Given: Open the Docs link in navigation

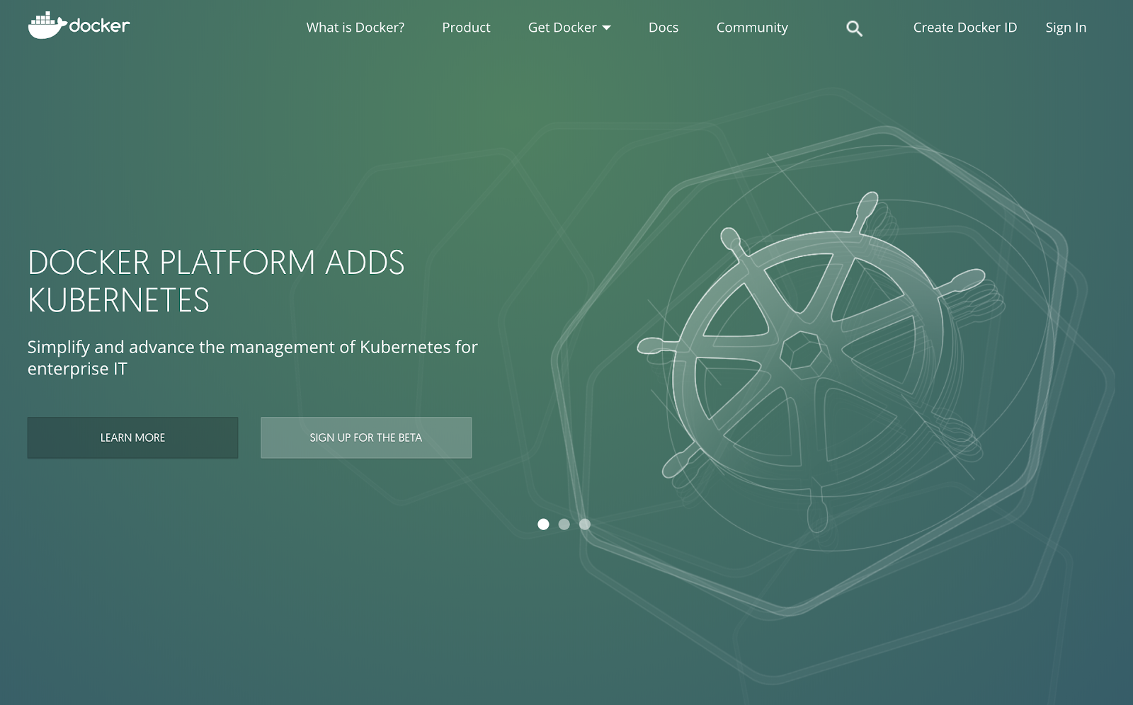Looking at the screenshot, I should coord(664,28).
